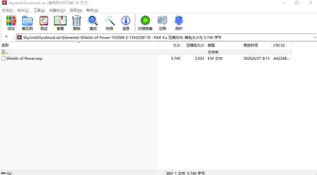
Task: Close the WinRAR window
Action: (x=311, y=3)
